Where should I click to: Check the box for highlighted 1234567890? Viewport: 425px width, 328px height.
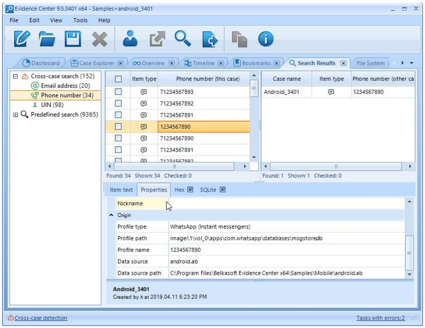118,126
